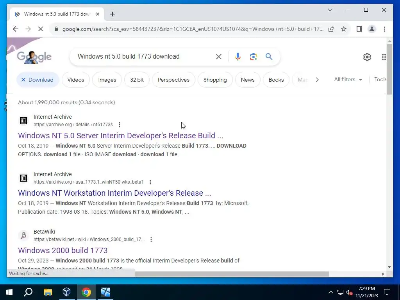The height and width of the screenshot is (300, 400).
Task: Open File Explorer from taskbar
Action: (48, 292)
